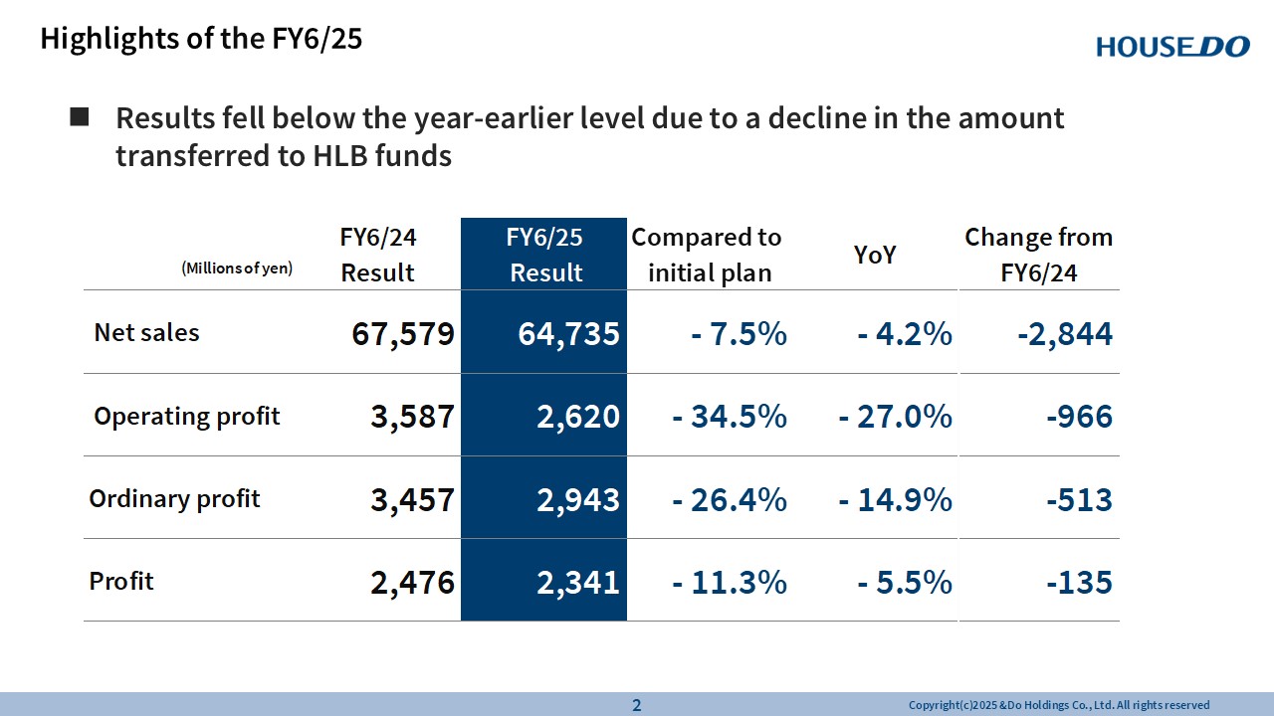
Task: Select the -14.9% ordinary profit YoY value
Action: tap(895, 499)
